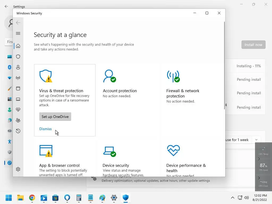Open Account protection person icon in sidebar

18,67
